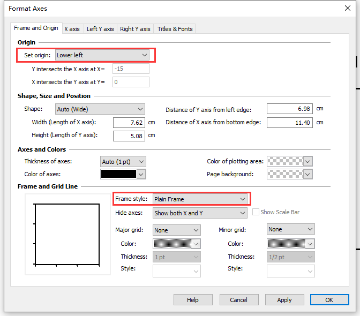Image resolution: width=360 pixels, height=316 pixels.
Task: Click the Width (Length of X axis) field
Action: point(129,123)
